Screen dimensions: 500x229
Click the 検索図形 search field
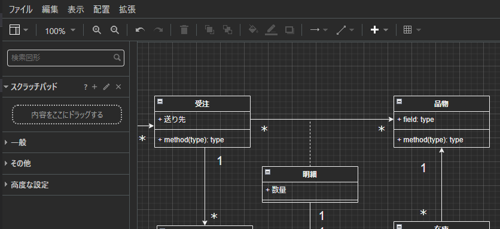coord(66,58)
